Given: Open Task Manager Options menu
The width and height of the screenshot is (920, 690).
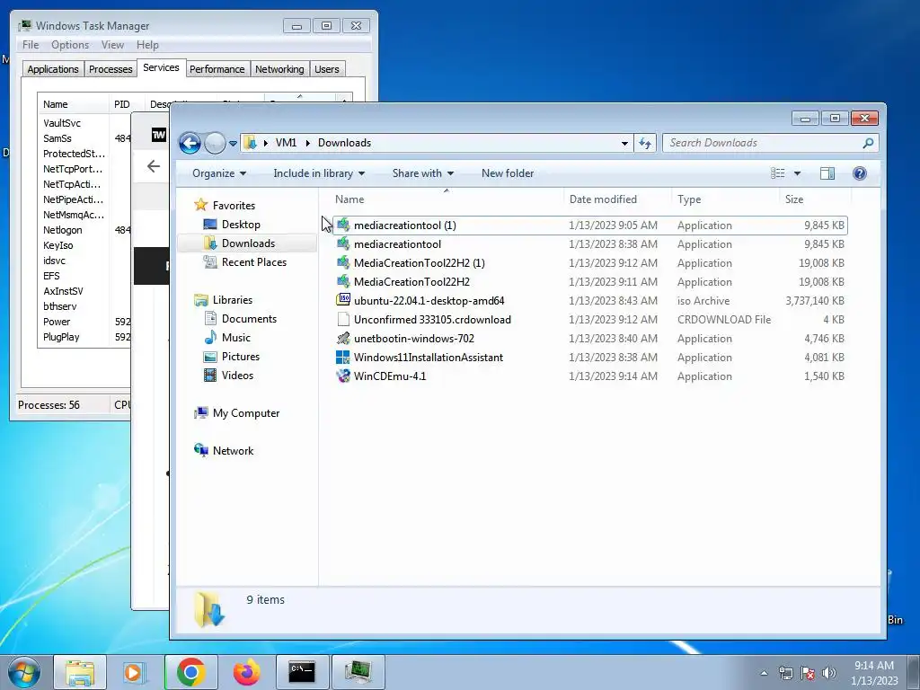Looking at the screenshot, I should [70, 45].
